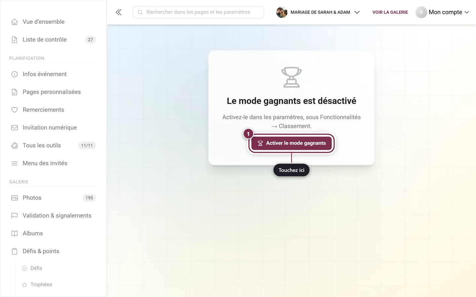The width and height of the screenshot is (476, 297).
Task: Open Vue d'ensemble home icon
Action: click(x=15, y=22)
